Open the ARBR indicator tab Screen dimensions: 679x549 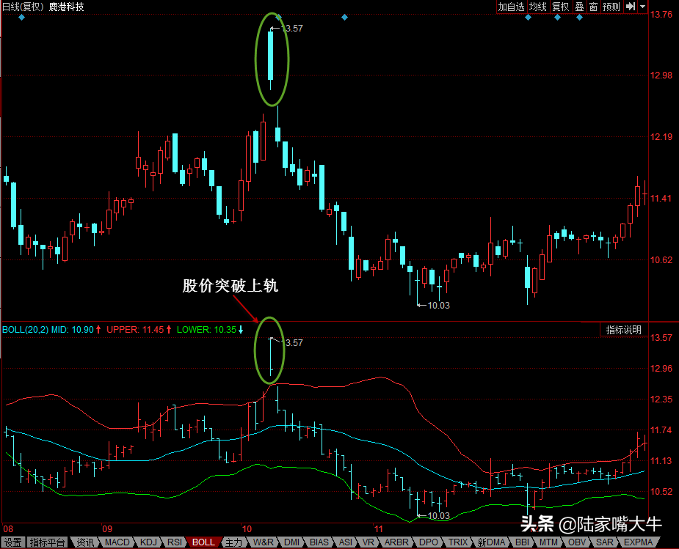pos(396,542)
